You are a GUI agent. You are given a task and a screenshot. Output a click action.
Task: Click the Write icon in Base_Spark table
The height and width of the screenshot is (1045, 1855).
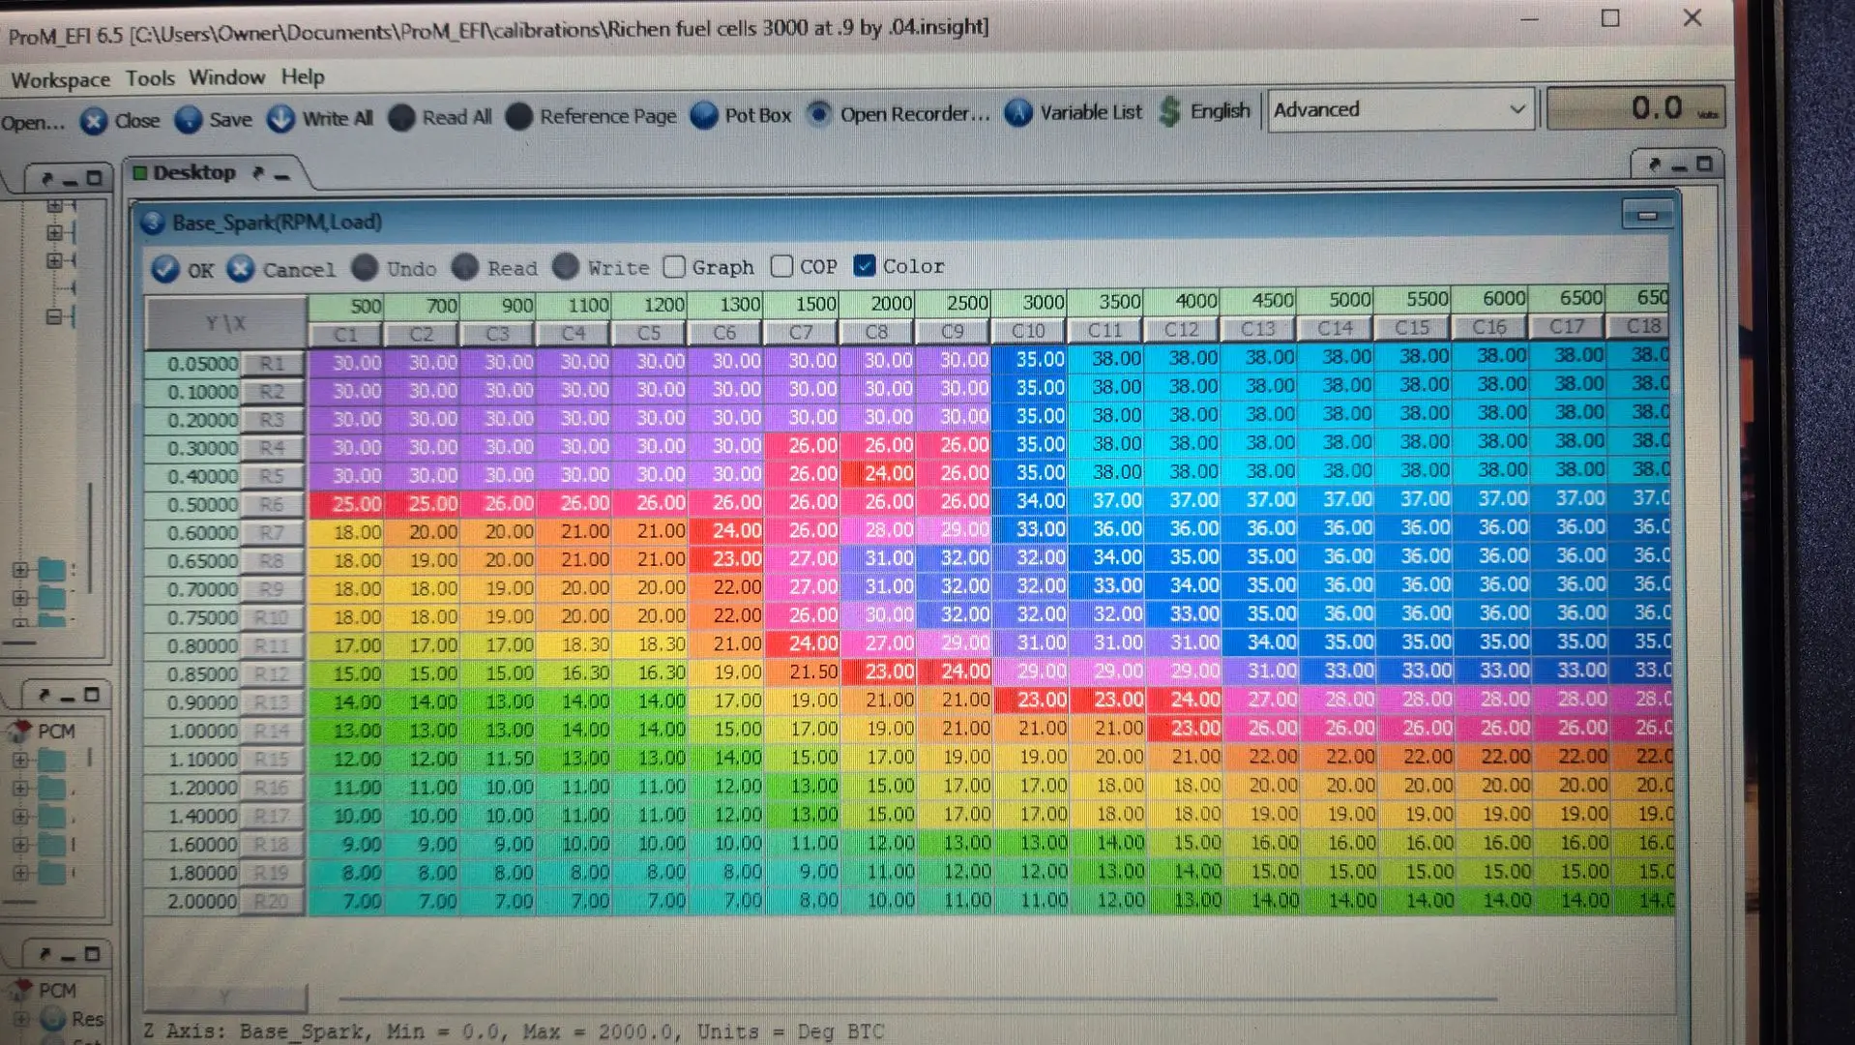pyautogui.click(x=566, y=266)
